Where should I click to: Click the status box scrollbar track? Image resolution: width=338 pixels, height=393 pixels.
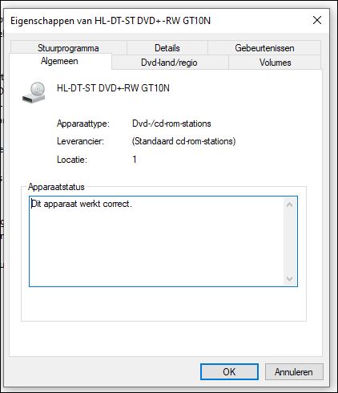point(289,242)
